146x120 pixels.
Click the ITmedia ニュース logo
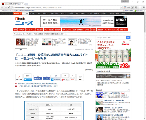(x=24, y=21)
